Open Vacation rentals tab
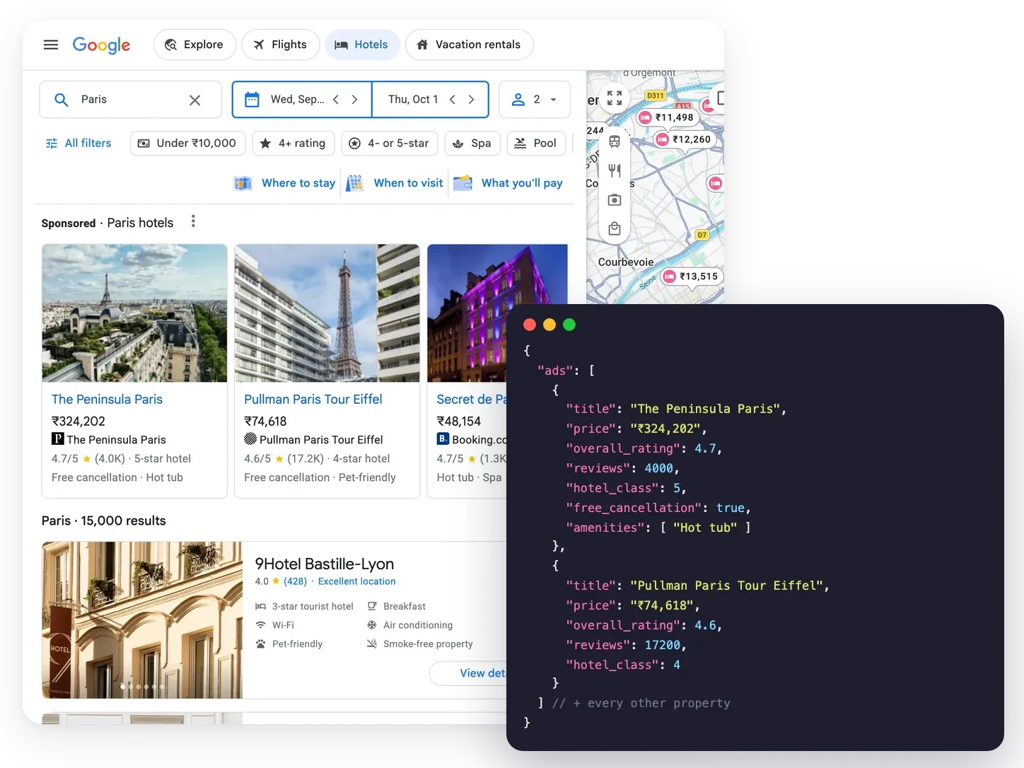1024x768 pixels. [x=470, y=45]
